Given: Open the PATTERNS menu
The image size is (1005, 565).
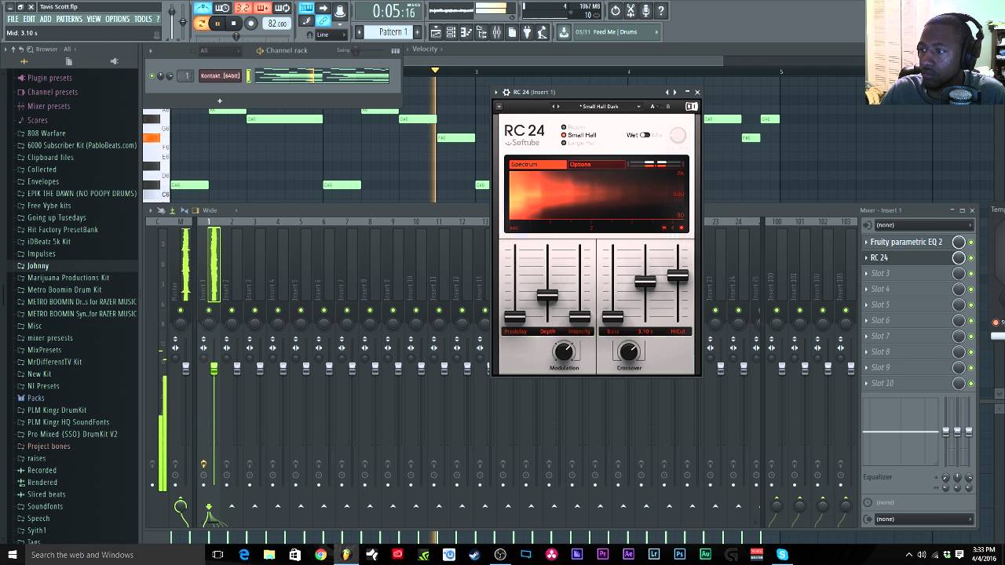Looking at the screenshot, I should [x=69, y=19].
